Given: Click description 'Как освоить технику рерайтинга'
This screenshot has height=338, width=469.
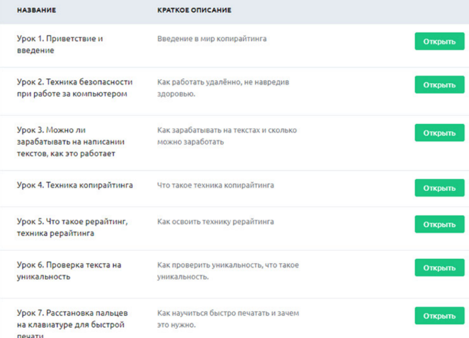Looking at the screenshot, I should pyautogui.click(x=215, y=222).
